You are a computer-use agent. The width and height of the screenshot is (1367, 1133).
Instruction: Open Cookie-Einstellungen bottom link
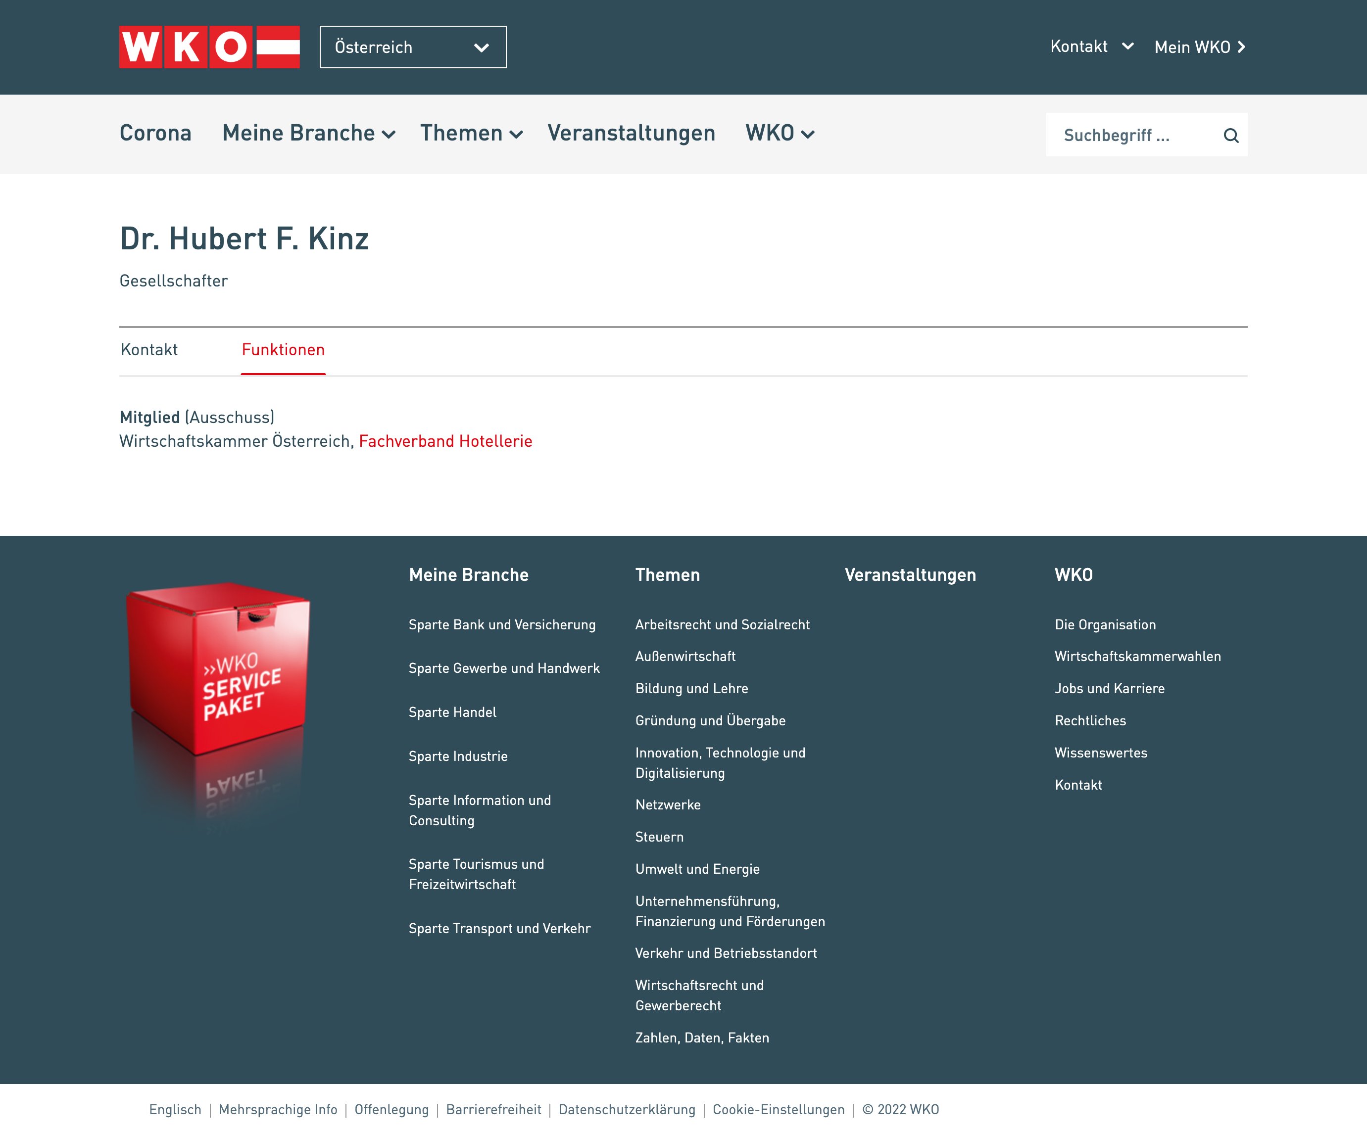pyautogui.click(x=778, y=1110)
